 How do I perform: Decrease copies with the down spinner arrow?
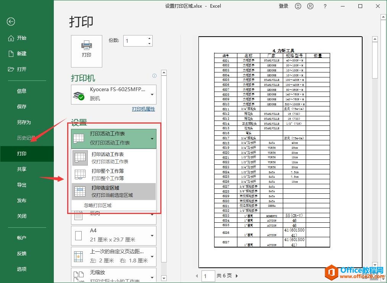click(150, 43)
